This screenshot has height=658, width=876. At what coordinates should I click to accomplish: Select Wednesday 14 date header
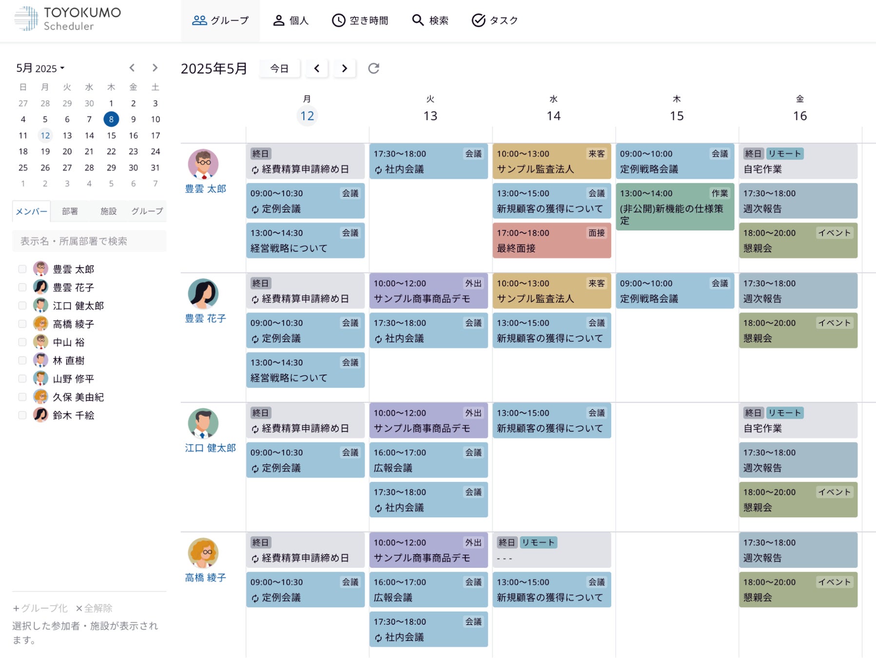[x=553, y=116]
